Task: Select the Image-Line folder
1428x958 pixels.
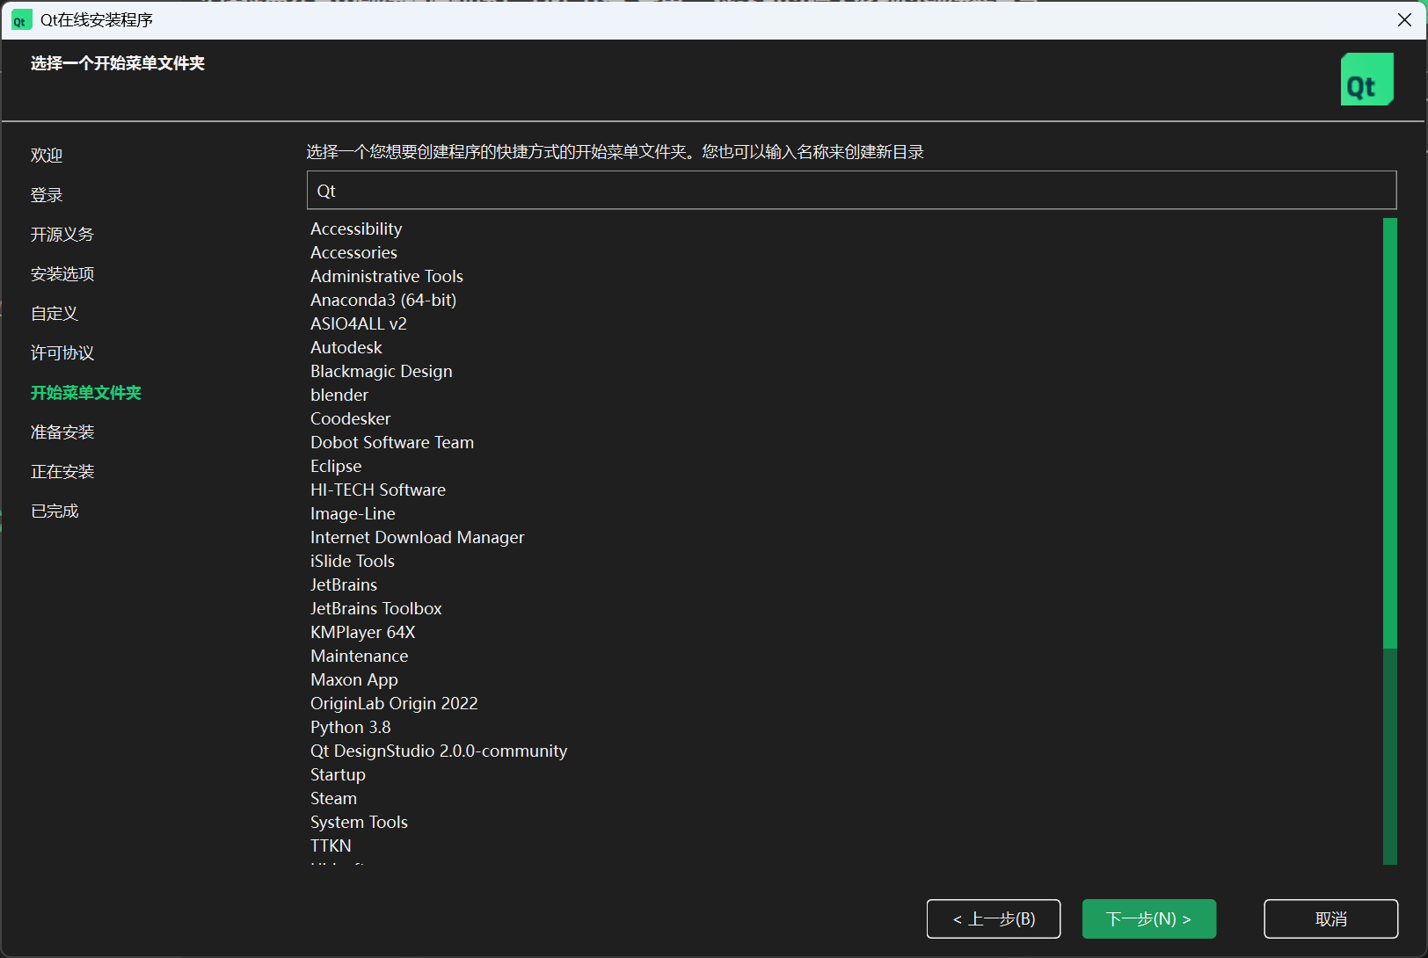Action: [x=353, y=513]
